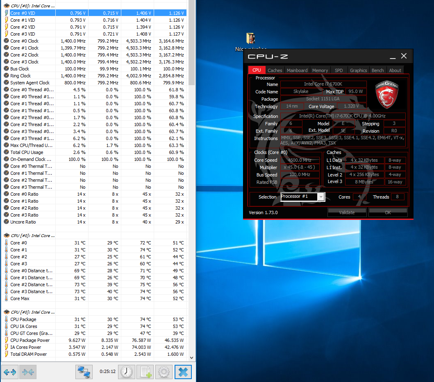Select the On-Demand Clock row label

[31, 159]
